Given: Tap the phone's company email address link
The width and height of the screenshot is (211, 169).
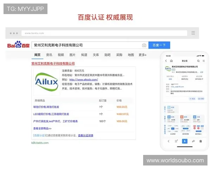Looking at the screenshot, I should [x=177, y=87].
